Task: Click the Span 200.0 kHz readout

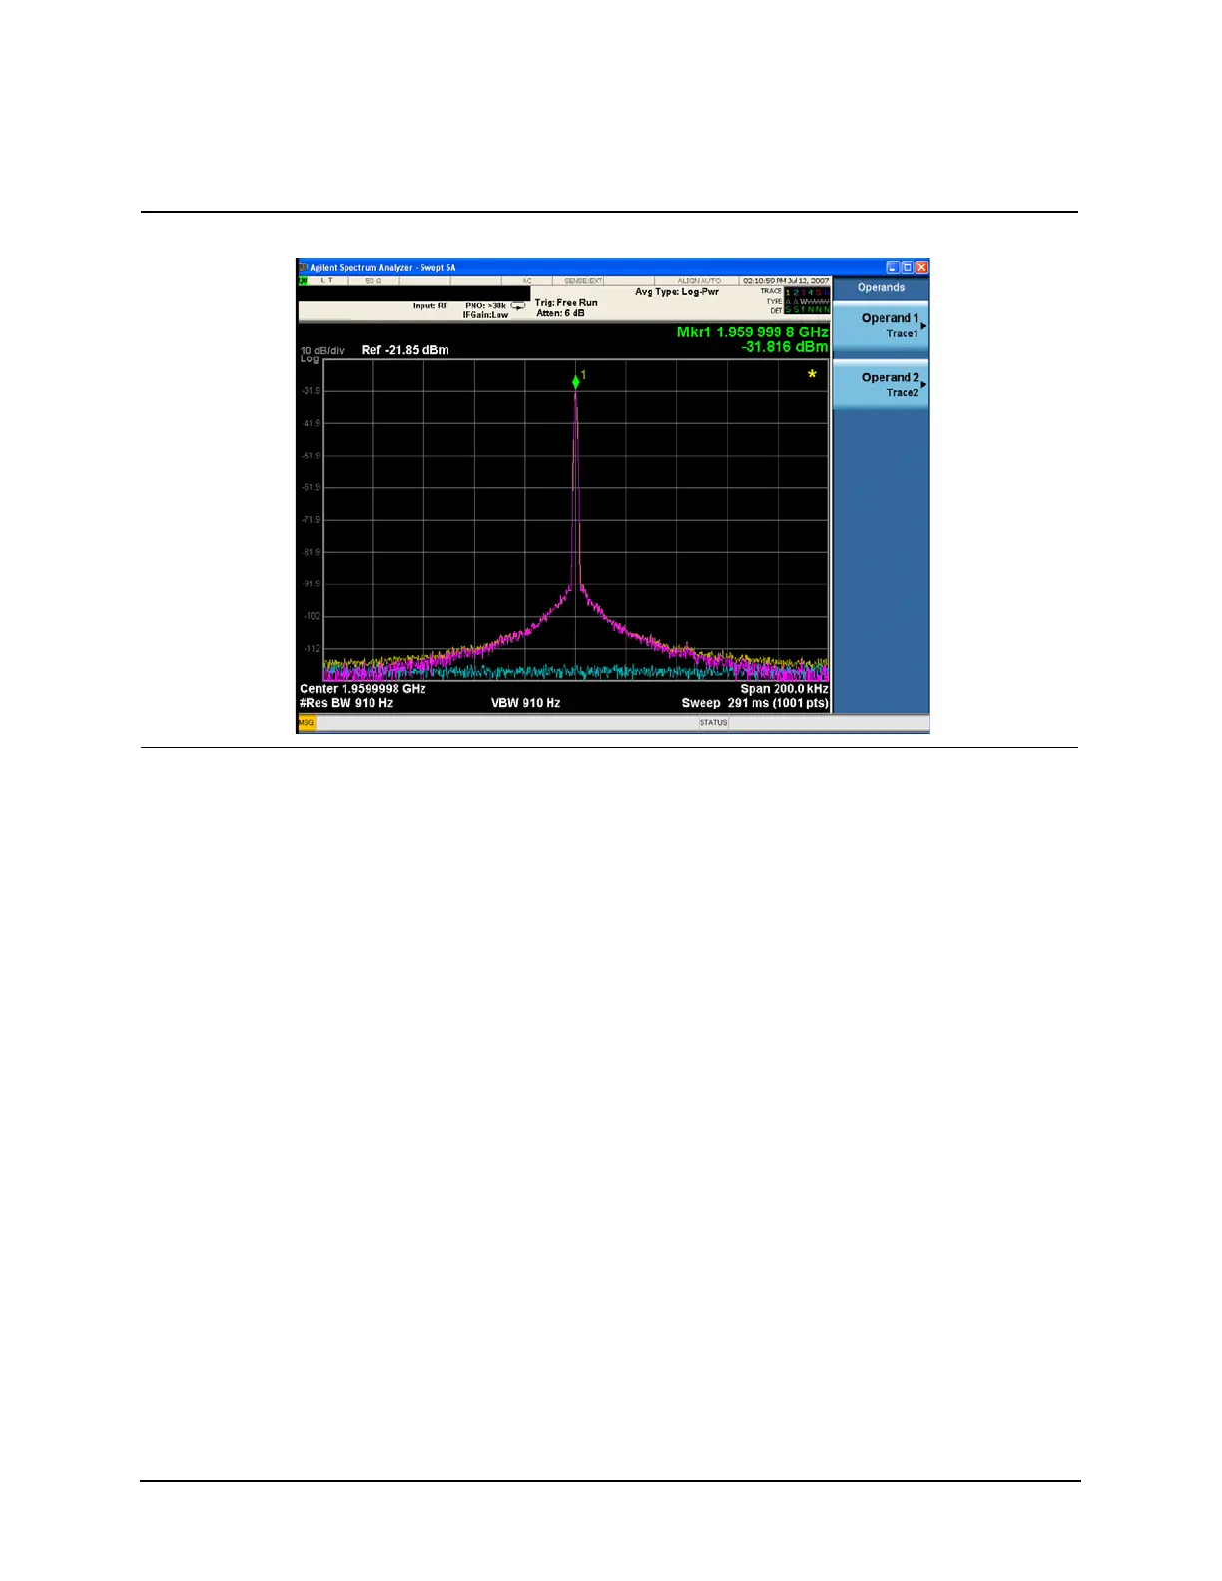Action: pos(784,689)
